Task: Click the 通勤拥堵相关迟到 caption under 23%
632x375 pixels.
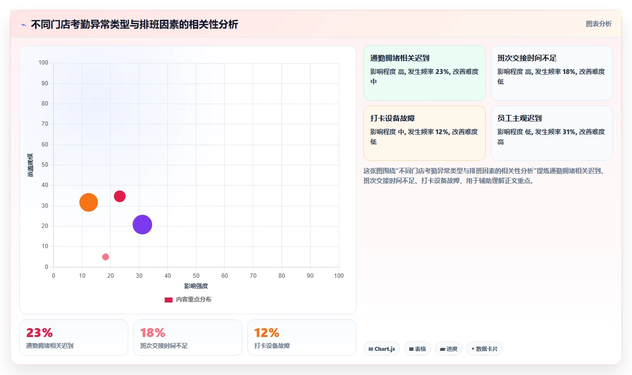Action: click(50, 346)
